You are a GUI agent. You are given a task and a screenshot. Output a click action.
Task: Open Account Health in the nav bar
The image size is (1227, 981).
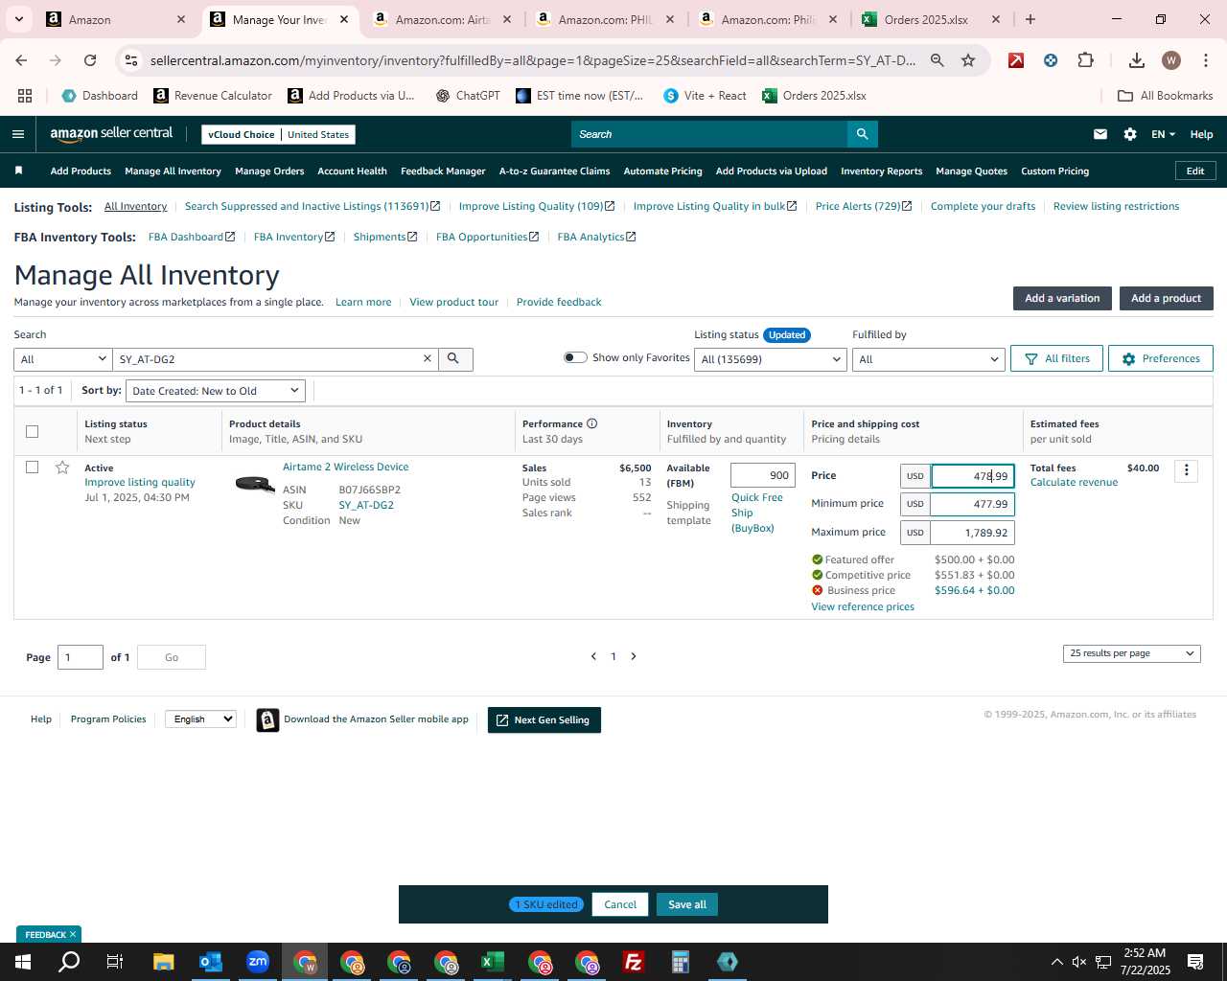click(352, 171)
